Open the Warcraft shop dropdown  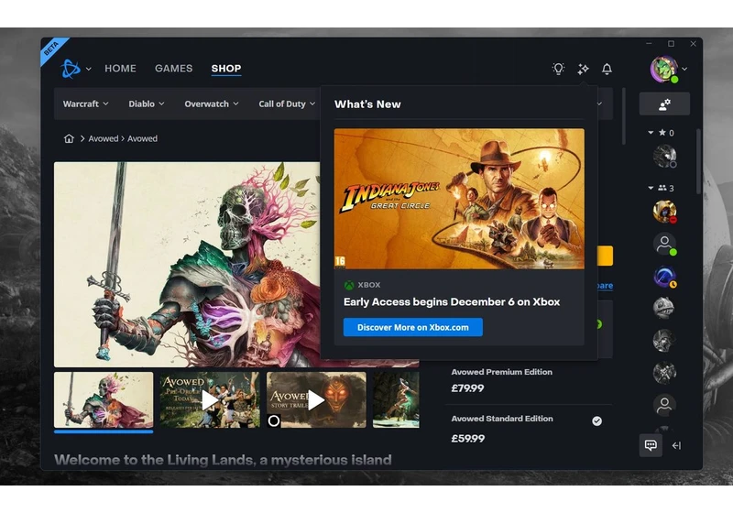[x=85, y=104]
